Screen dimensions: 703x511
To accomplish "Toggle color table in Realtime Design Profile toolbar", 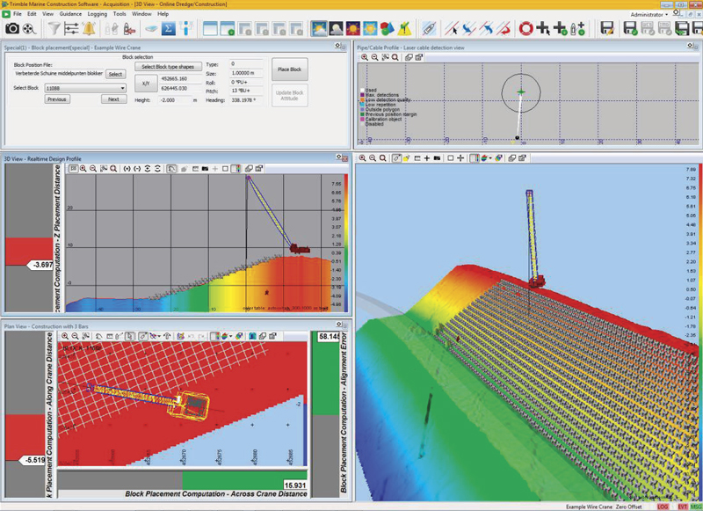I will click(x=236, y=169).
